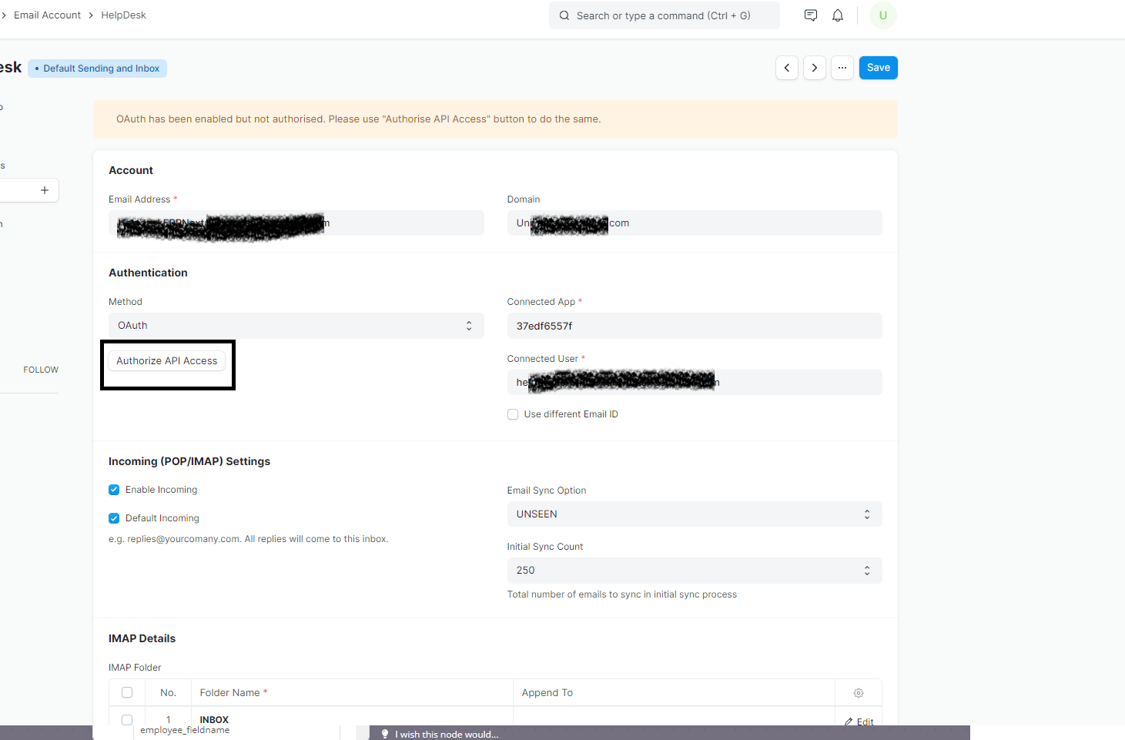Enable Use different Email ID
This screenshot has width=1125, height=740.
(513, 414)
